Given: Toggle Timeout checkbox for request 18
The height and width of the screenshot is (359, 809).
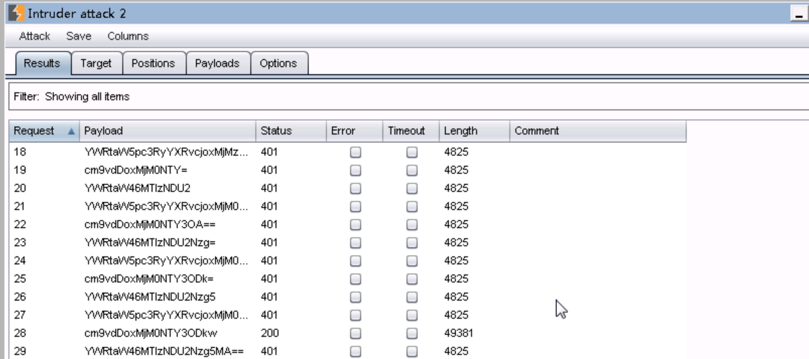Looking at the screenshot, I should point(412,152).
